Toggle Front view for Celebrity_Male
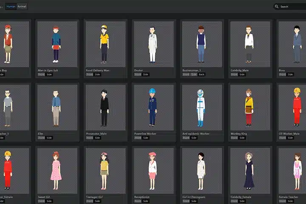 click(x=234, y=74)
